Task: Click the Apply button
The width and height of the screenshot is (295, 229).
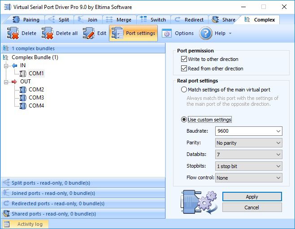Action: pos(252,197)
